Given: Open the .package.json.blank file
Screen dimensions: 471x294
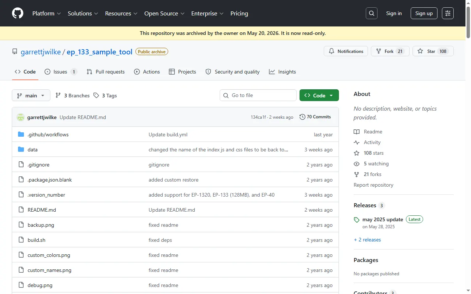Looking at the screenshot, I should (50, 180).
